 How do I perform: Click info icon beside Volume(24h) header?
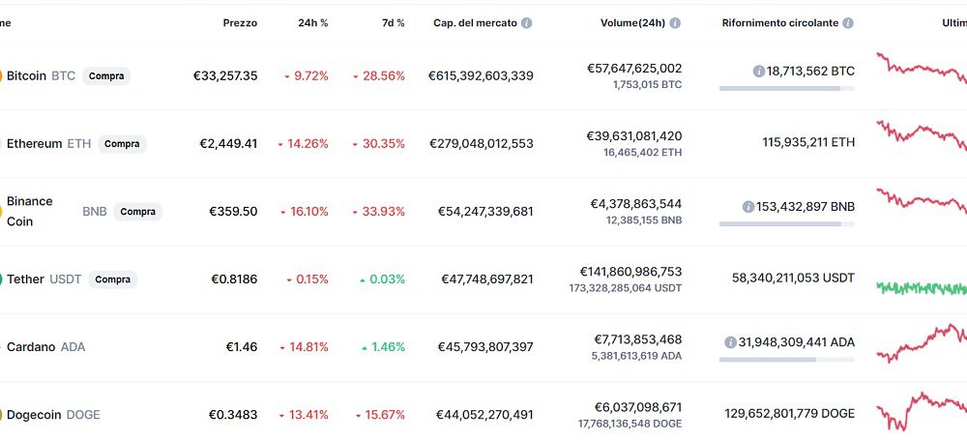coord(675,23)
